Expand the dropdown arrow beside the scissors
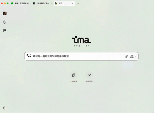Viewport: 154px width, 113px height. (135, 56)
